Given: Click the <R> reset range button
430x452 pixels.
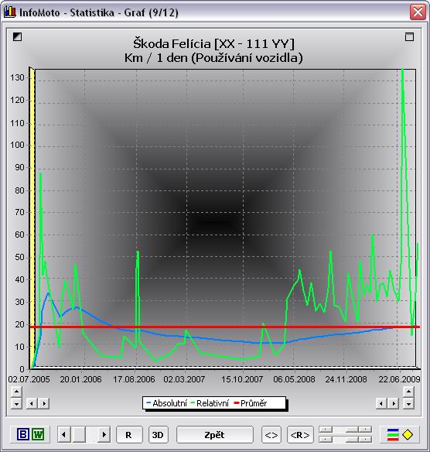Looking at the screenshot, I should pyautogui.click(x=300, y=434).
